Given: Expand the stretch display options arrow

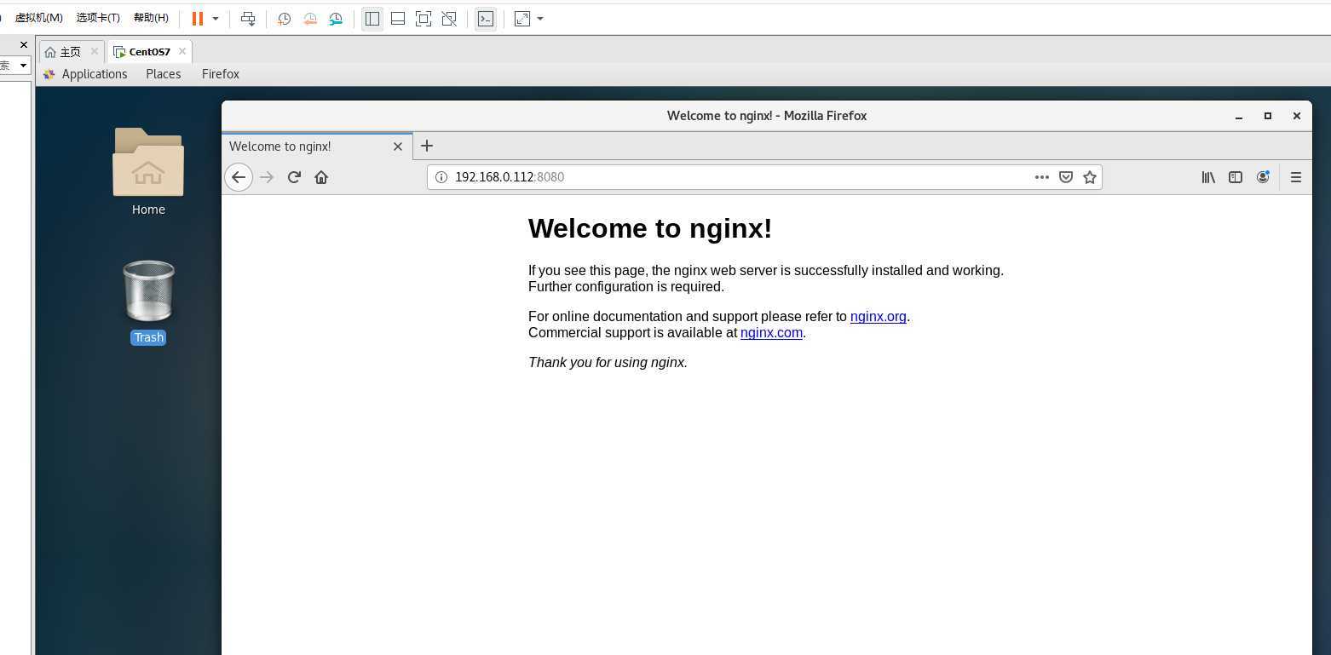Looking at the screenshot, I should click(540, 19).
